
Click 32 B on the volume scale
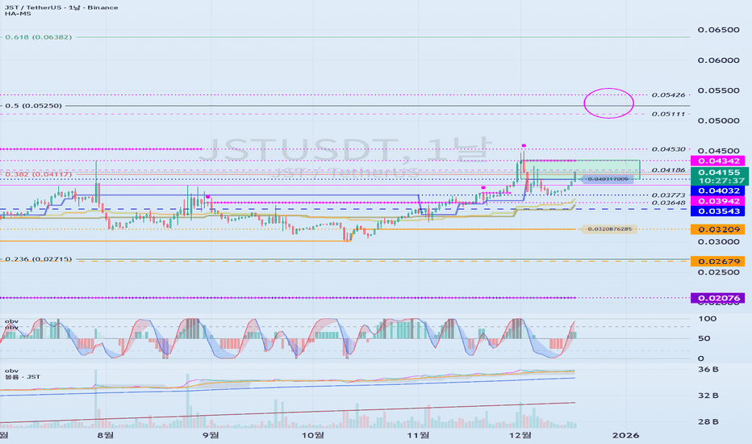(708, 396)
